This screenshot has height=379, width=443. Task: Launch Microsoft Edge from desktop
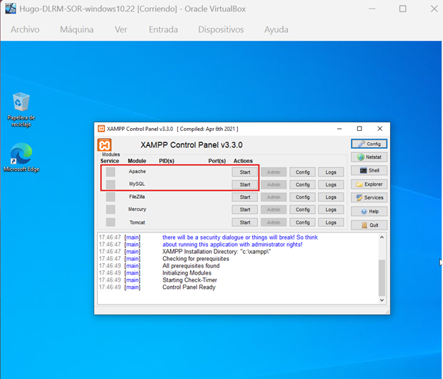tap(21, 155)
